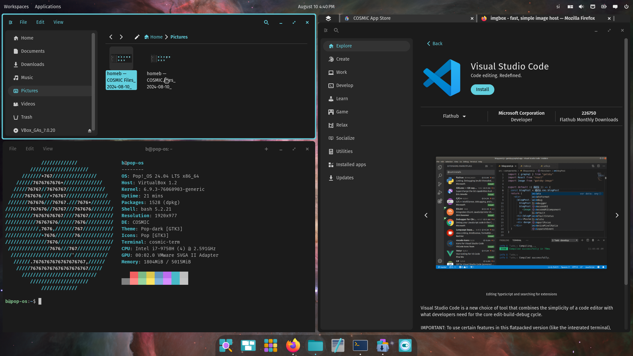Select the highlighted homeb COSMIC Files screenshot
633x356 pixels.
pos(121,68)
